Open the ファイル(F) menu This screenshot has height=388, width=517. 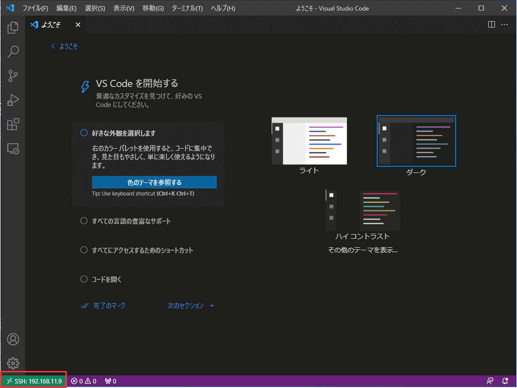(35, 8)
